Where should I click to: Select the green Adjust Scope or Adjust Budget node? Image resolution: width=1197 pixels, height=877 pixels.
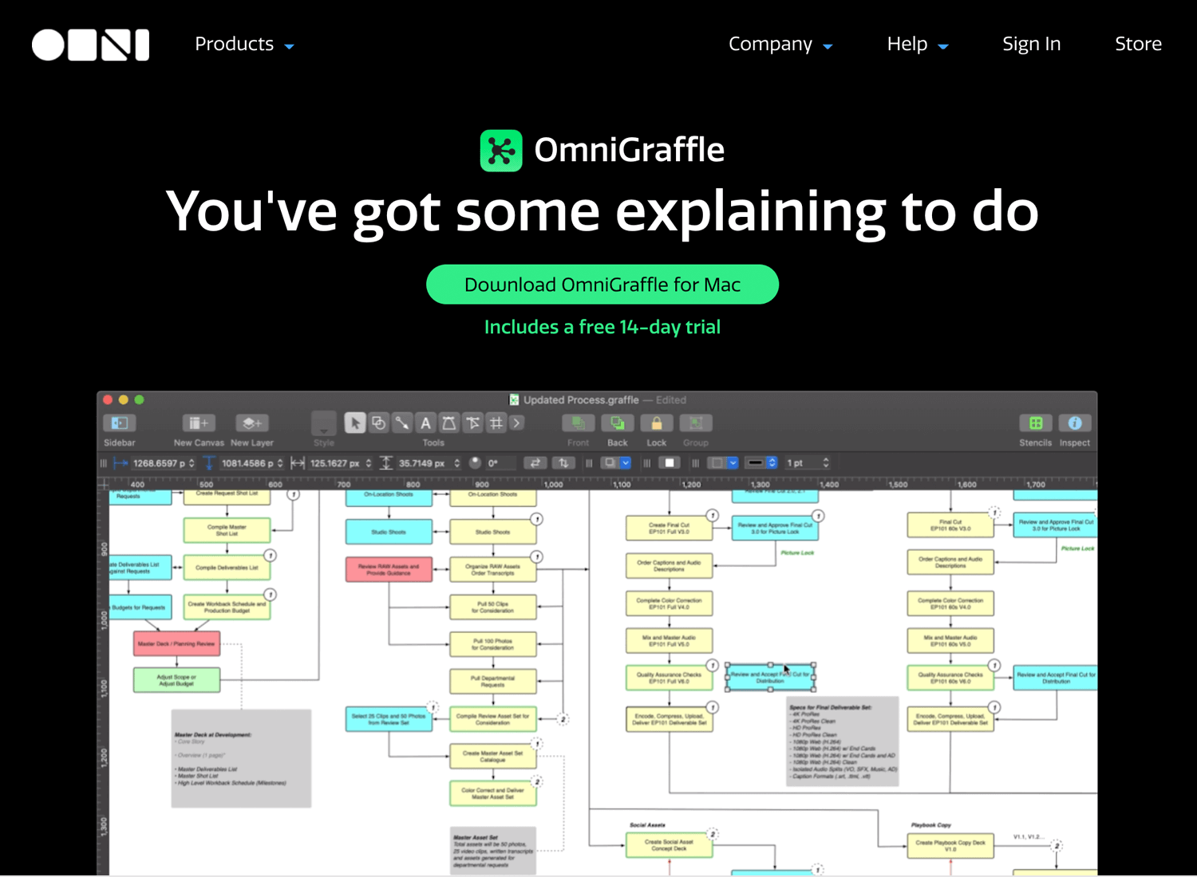177,680
